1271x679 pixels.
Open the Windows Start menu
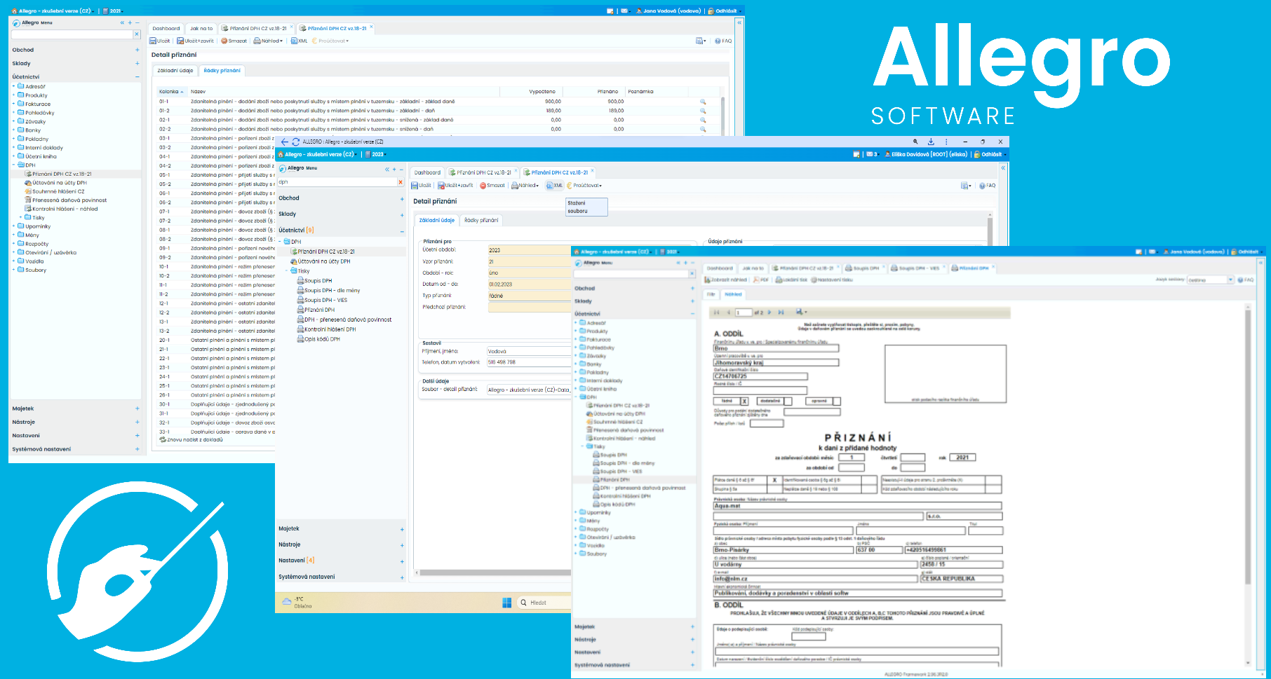(507, 603)
